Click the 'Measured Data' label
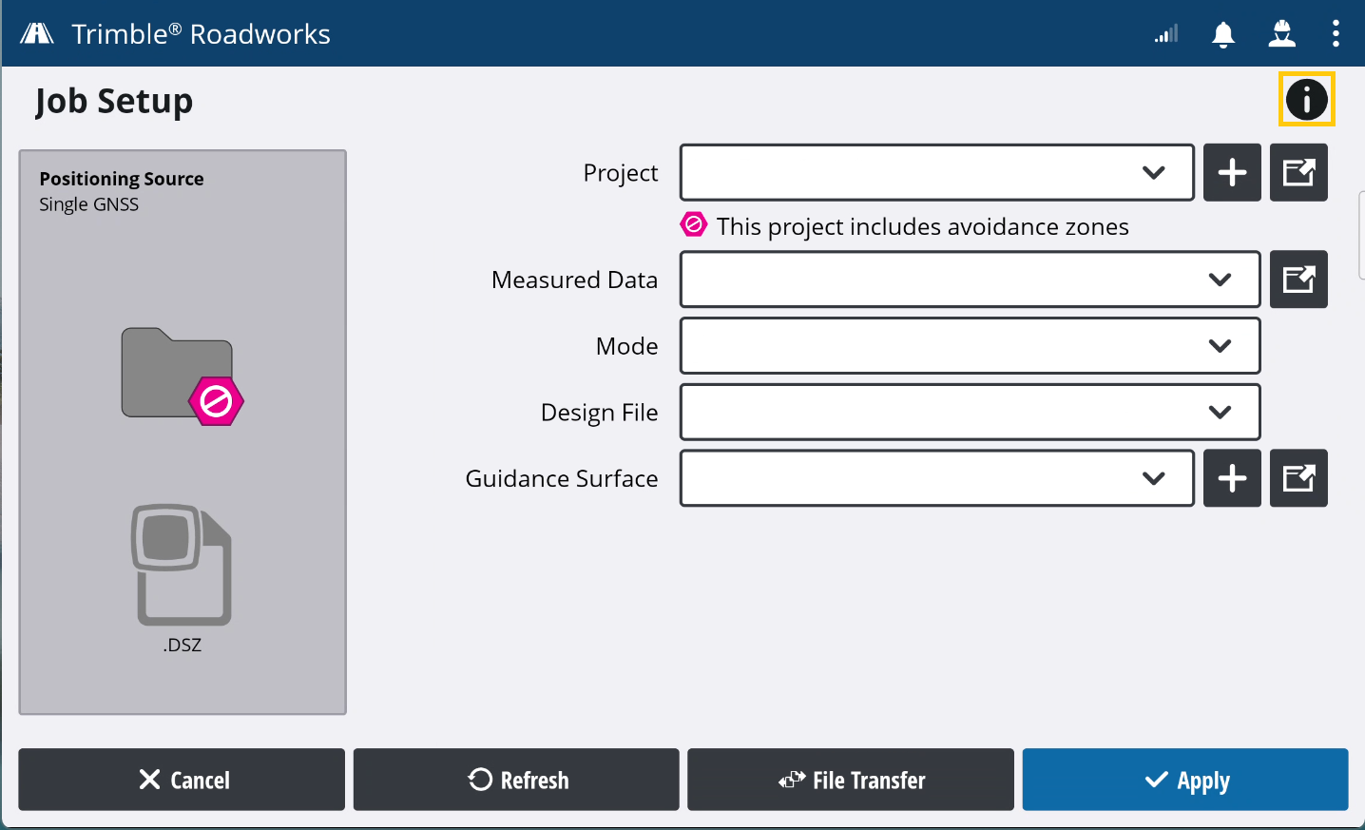This screenshot has height=830, width=1365. (x=575, y=280)
